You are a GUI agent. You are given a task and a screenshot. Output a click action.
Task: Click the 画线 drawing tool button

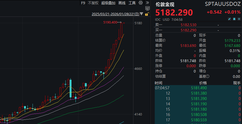(x=122, y=3)
